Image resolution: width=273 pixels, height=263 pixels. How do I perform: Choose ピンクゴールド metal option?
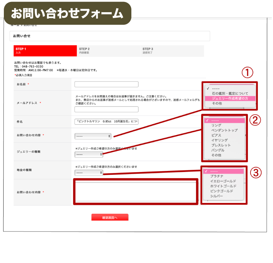click(224, 191)
